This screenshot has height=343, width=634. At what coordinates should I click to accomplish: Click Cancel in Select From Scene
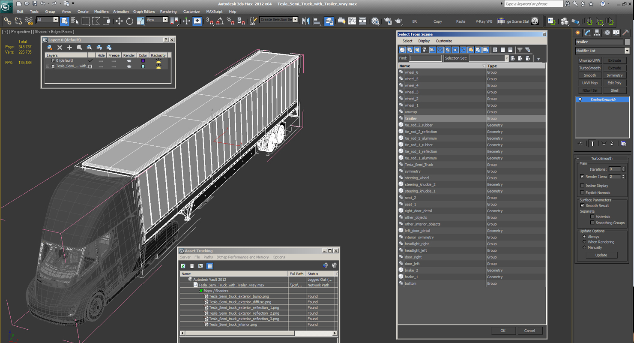tap(529, 331)
